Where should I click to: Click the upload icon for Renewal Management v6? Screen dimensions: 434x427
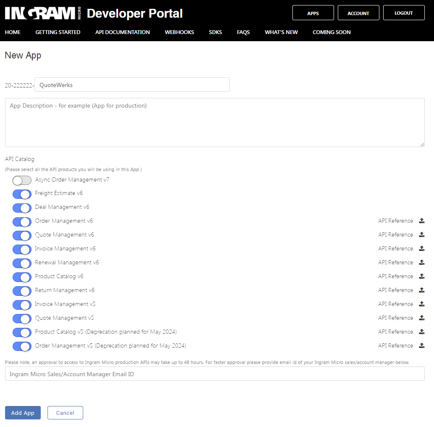(421, 263)
